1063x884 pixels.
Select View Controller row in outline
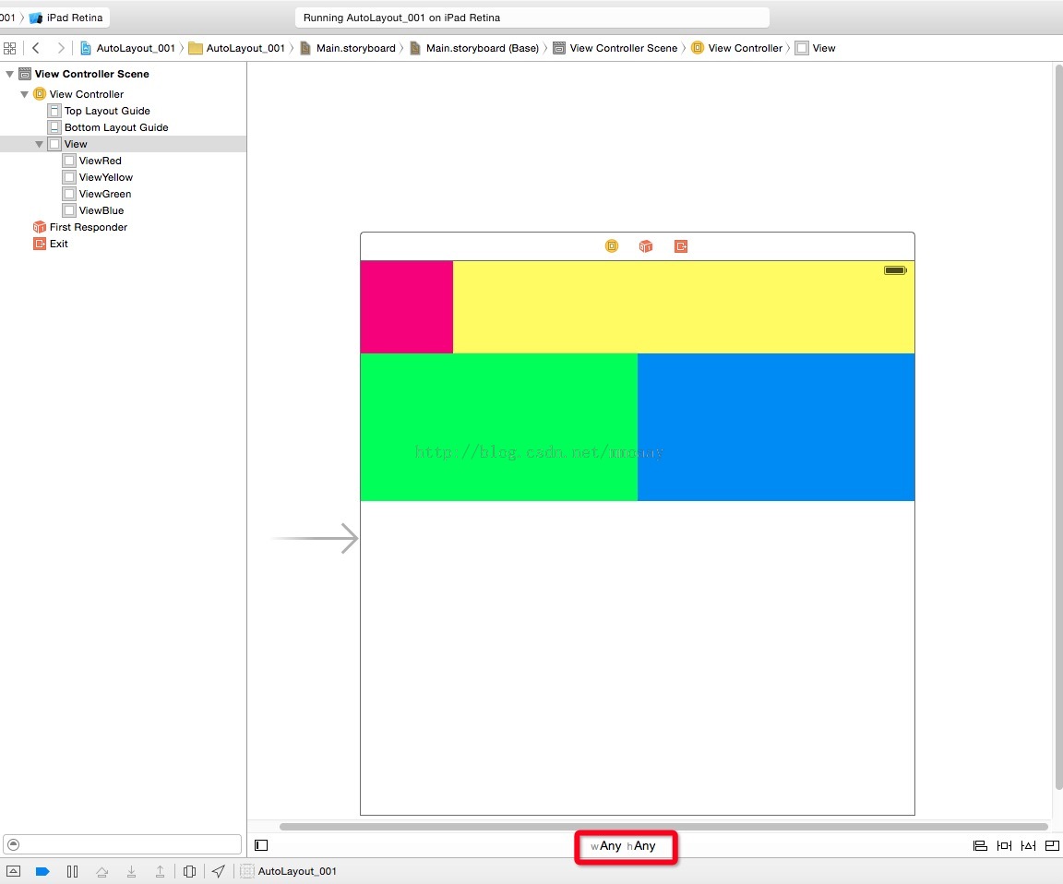(123, 94)
